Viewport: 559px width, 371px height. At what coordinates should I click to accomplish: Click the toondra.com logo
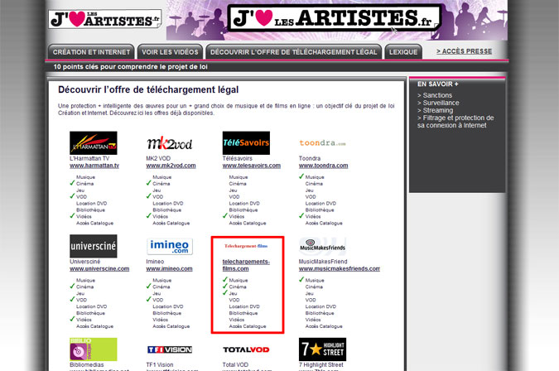[x=323, y=143]
